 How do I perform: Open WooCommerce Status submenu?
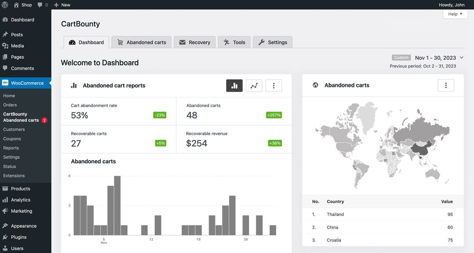tap(9, 166)
